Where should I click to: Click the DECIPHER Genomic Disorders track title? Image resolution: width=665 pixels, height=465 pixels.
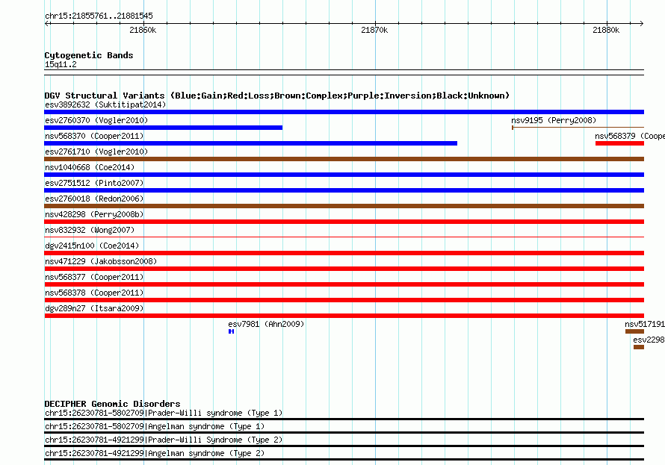point(112,404)
